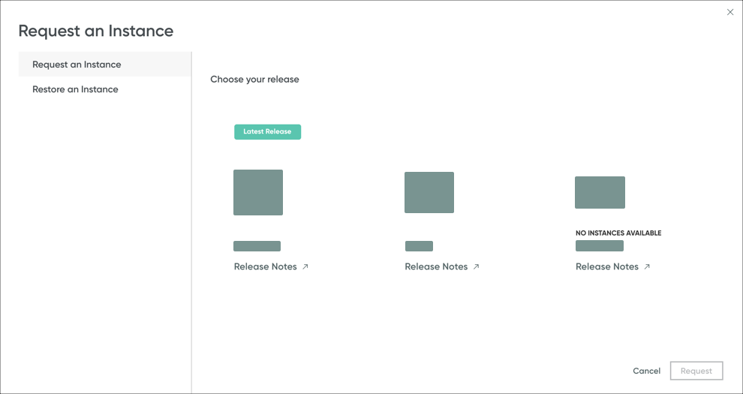Screen dimensions: 743x394
Task: Select release thumbnail under Latest Release badge
Action: coord(258,193)
